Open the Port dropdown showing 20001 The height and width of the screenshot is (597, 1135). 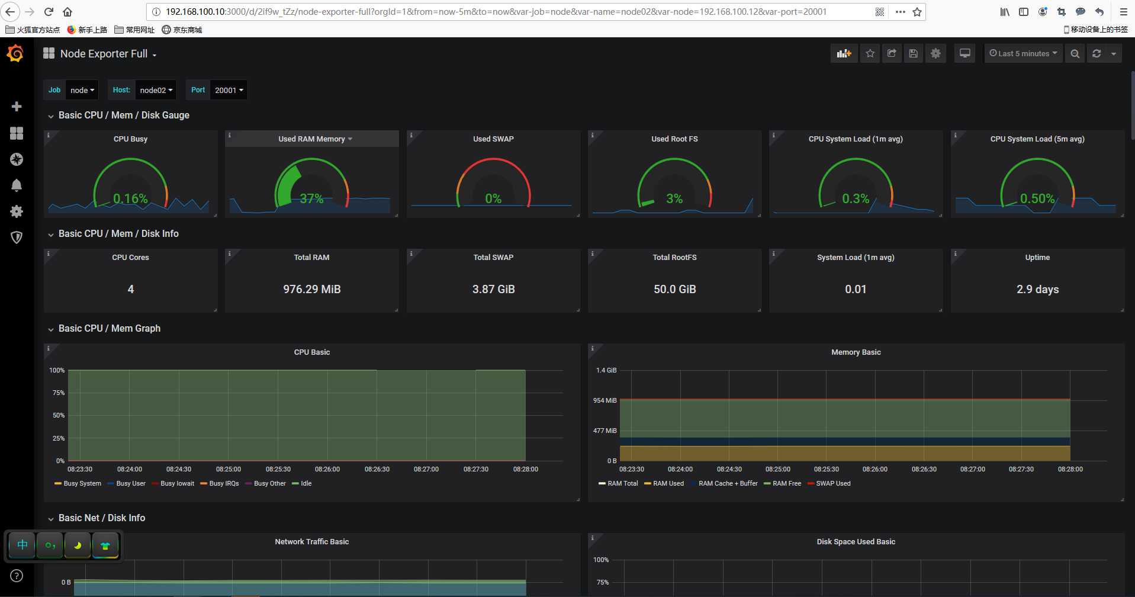[x=229, y=90]
